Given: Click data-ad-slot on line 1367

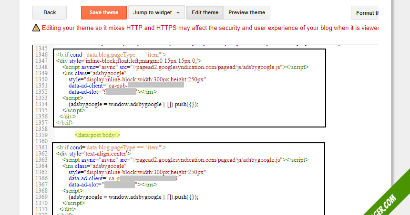Looking at the screenshot, I should pyautogui.click(x=113, y=185).
